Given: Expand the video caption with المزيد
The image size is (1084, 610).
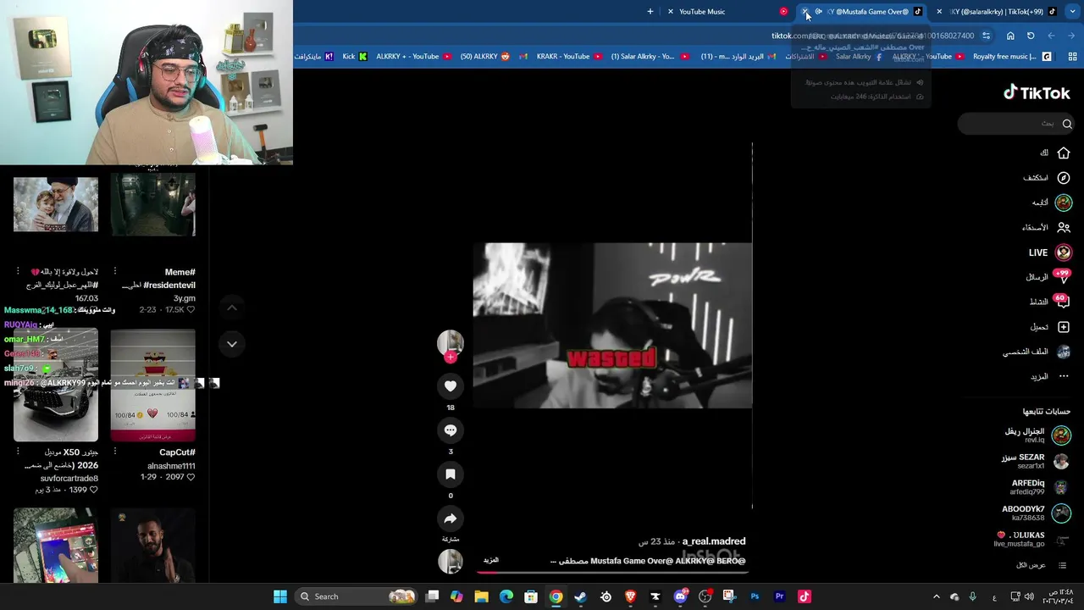Looking at the screenshot, I should 491,560.
